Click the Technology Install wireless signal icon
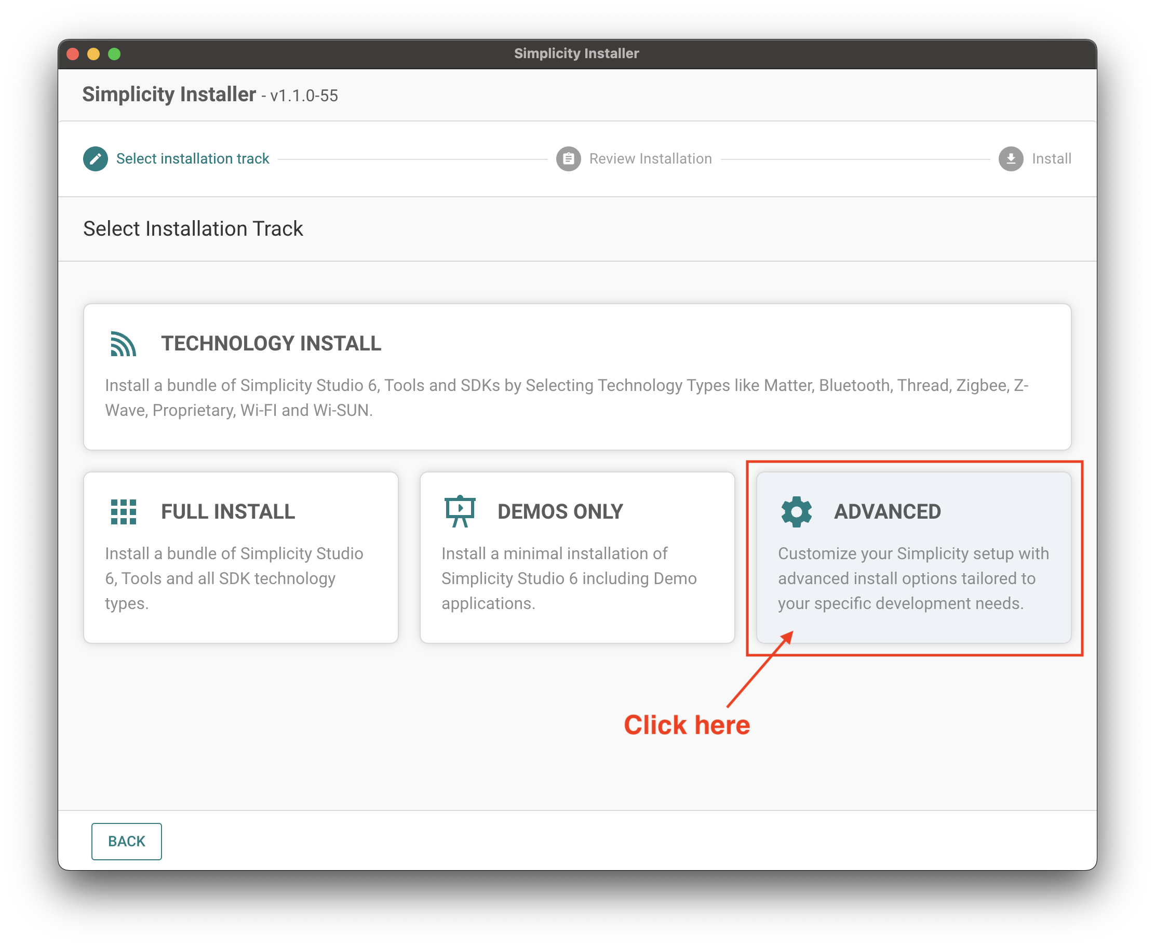This screenshot has width=1155, height=947. 123,344
